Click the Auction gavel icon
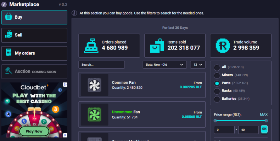The height and width of the screenshot is (141, 280). coord(9,71)
